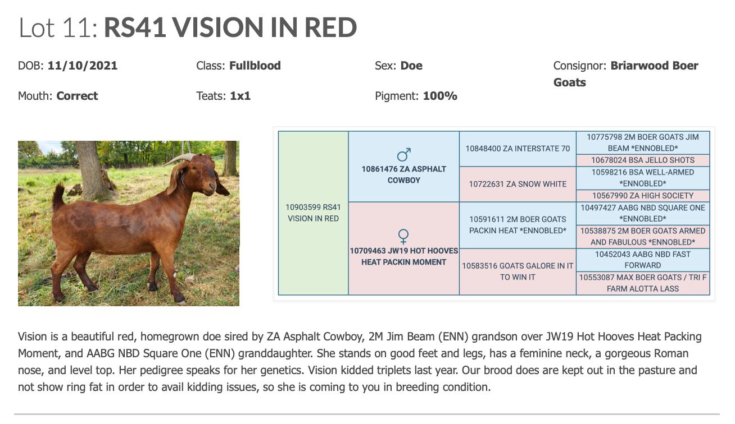The image size is (735, 424).
Task: Select sire ZA Asphalt Cowboy pedigree cell
Action: 403,174
